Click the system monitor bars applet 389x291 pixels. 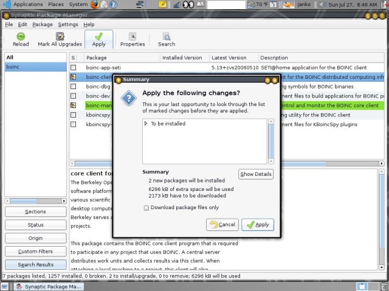click(x=177, y=4)
